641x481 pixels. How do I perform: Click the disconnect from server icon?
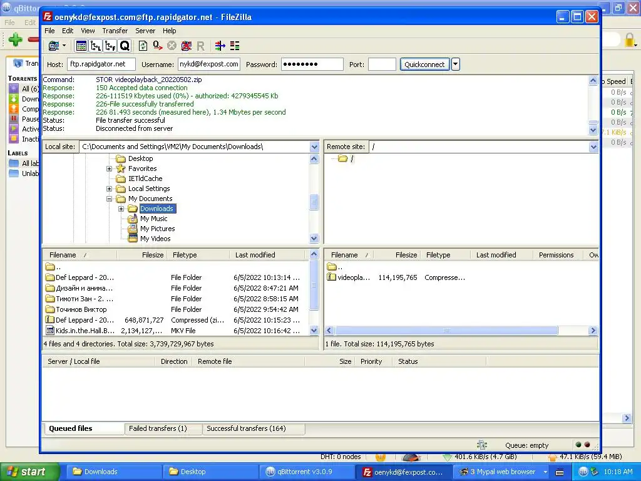click(x=187, y=46)
